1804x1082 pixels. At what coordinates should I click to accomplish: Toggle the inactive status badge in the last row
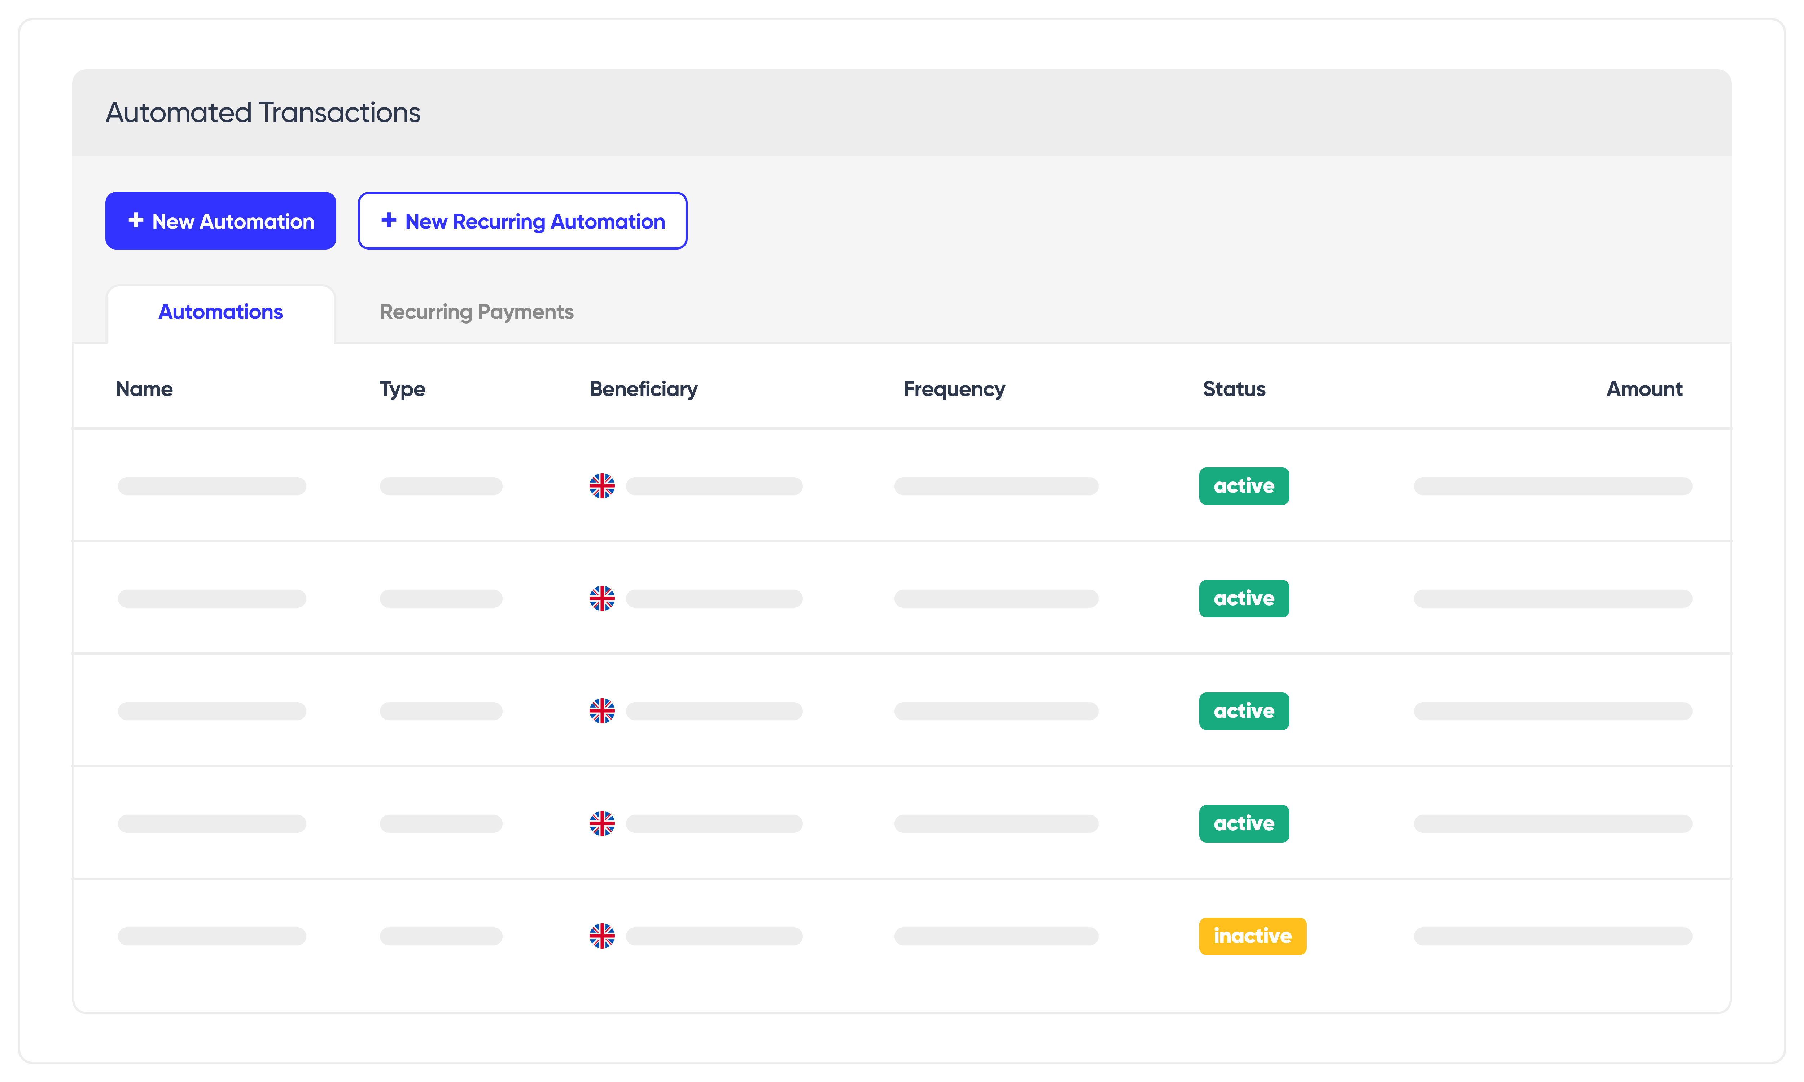(x=1252, y=936)
